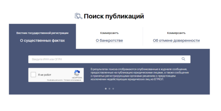The image size is (221, 111).
Task: Click the "Поиск публикаций" heading text
Action: pos(114,16)
